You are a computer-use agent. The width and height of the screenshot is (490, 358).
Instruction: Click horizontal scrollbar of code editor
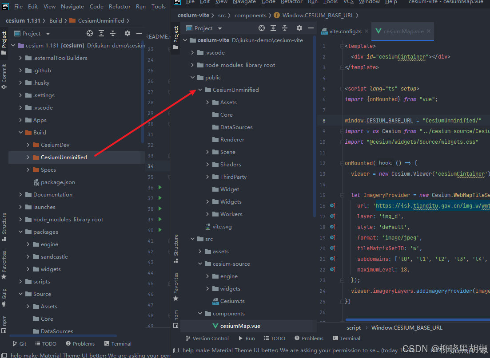pos(418,319)
